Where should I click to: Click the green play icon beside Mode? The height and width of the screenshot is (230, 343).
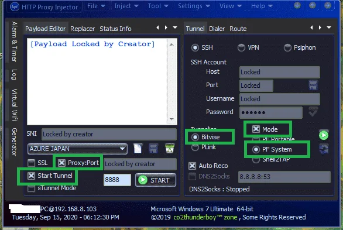(x=324, y=135)
